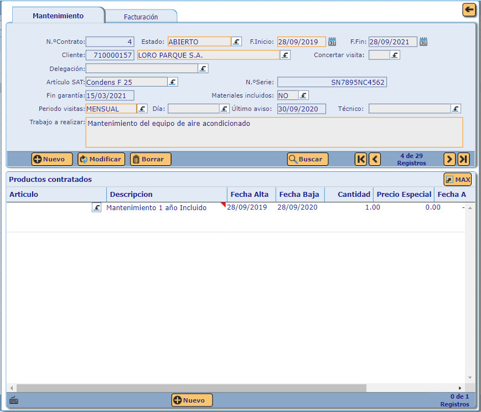Maximize the Productos contratados panel
The width and height of the screenshot is (481, 412).
(457, 180)
